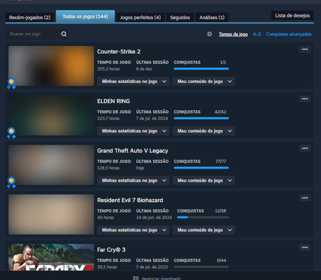Expand Meu conteúdo do jogo for ELDEN RING
Screen dimensions: 321x280
pos(204,131)
